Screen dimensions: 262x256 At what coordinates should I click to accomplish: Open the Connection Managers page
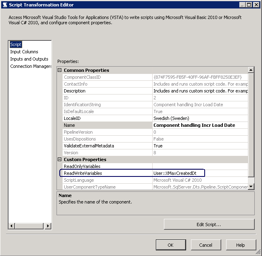[31, 66]
